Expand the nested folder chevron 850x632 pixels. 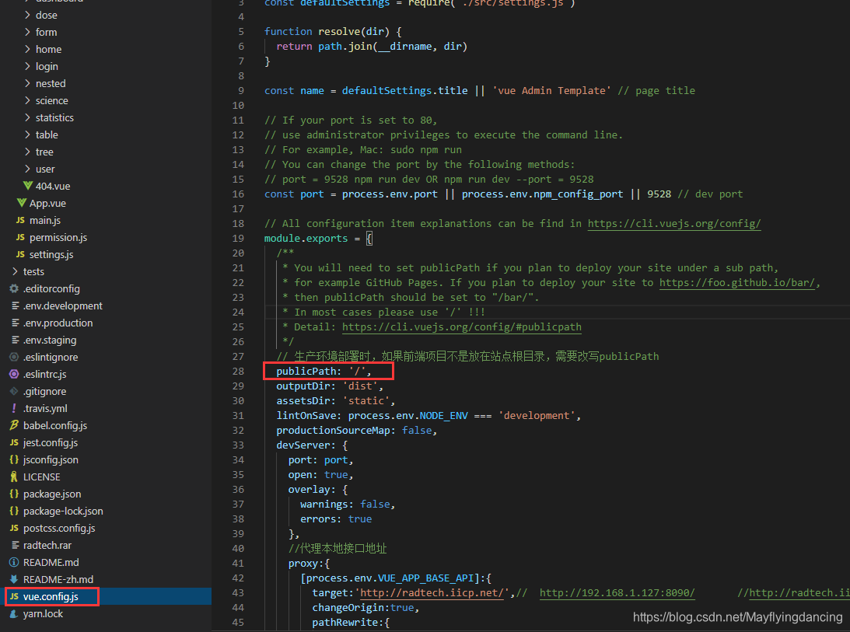27,83
